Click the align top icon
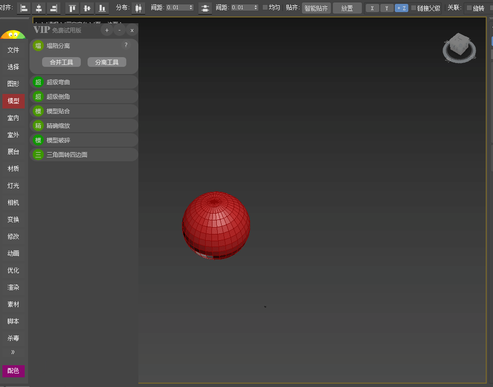Image resolution: width=493 pixels, height=387 pixels. (x=73, y=8)
